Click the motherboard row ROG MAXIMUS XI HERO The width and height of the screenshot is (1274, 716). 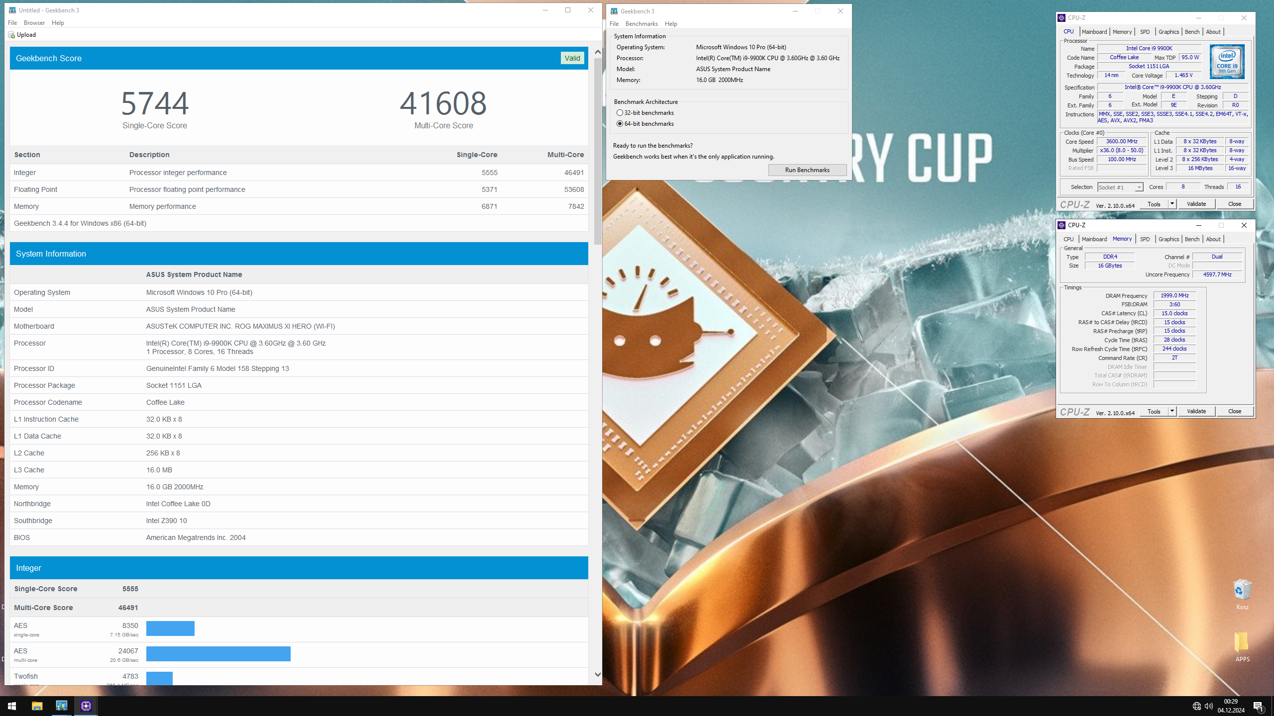(299, 326)
